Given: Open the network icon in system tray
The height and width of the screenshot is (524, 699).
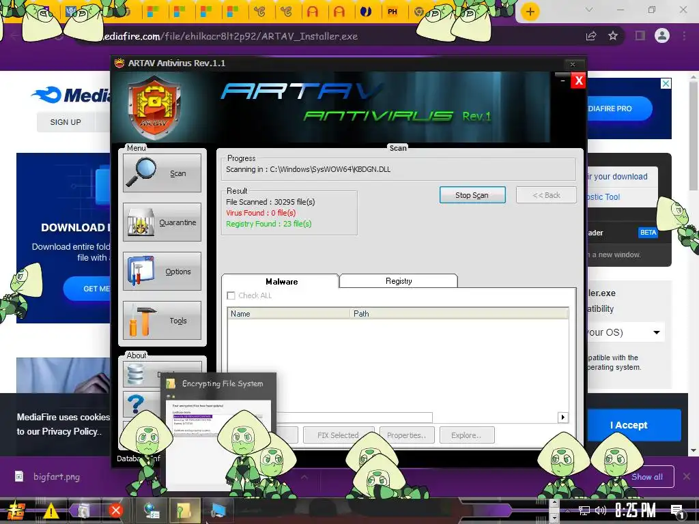Looking at the screenshot, I should (584, 510).
